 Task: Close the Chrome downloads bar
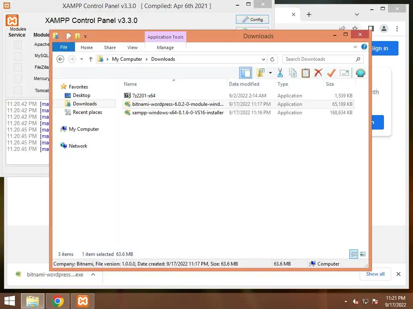398,274
